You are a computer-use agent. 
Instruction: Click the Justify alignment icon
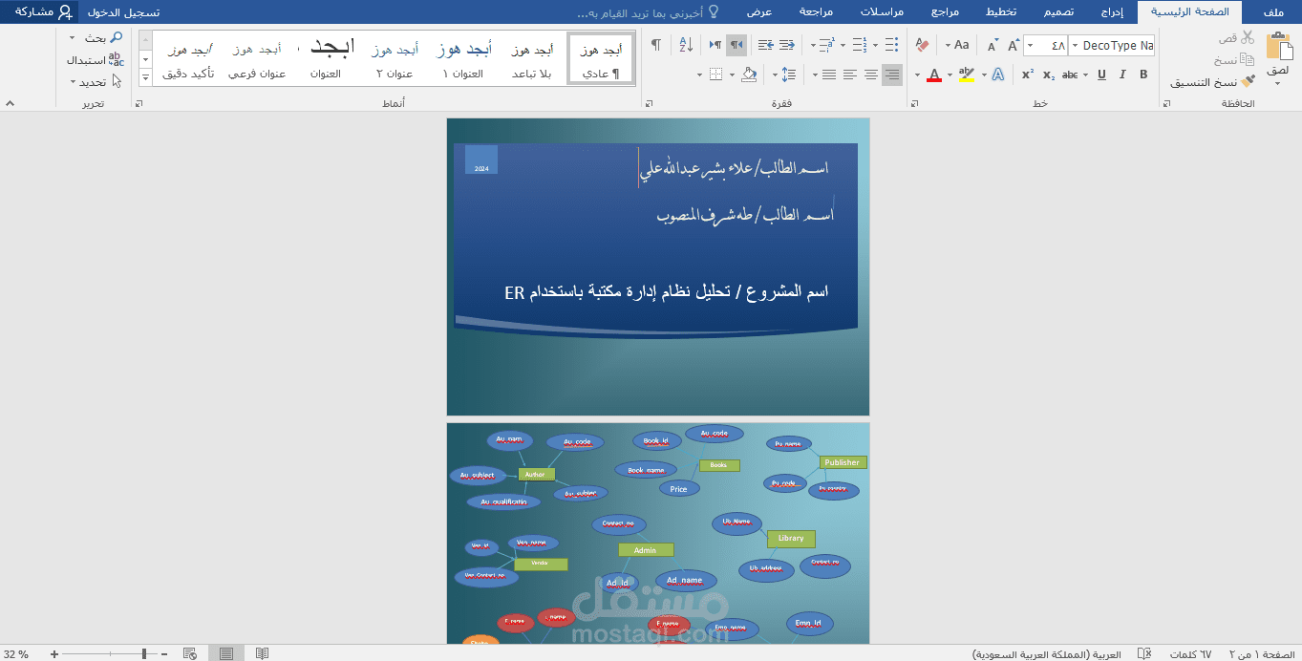coord(828,75)
